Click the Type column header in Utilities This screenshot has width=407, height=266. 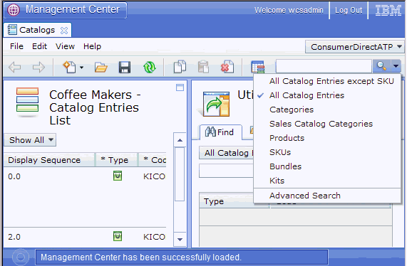234,201
